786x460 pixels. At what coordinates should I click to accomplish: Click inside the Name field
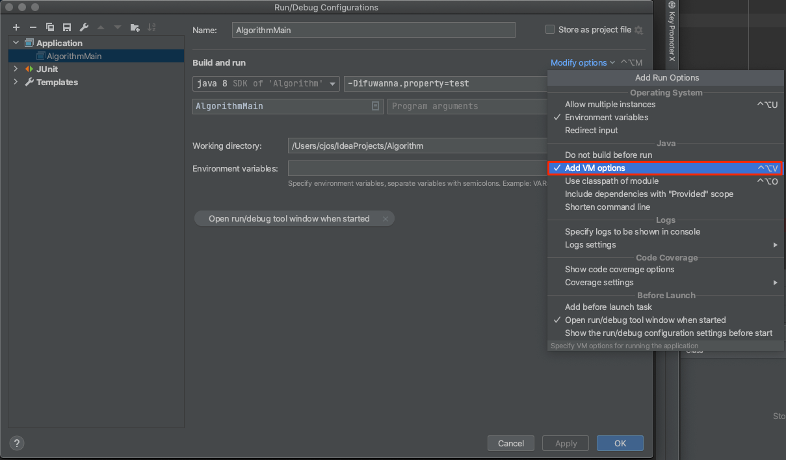(373, 29)
